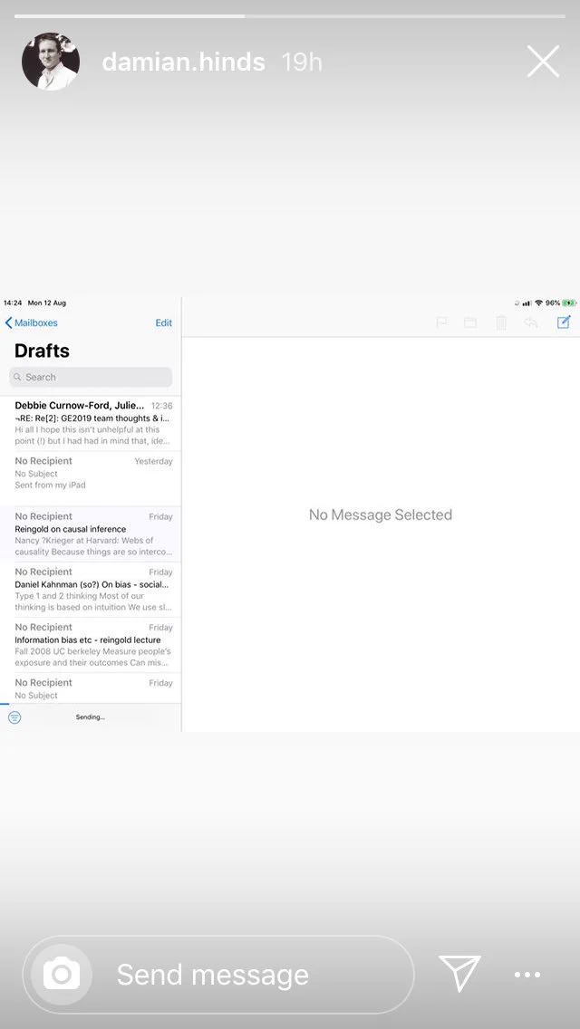Open 'Daniel Kahnman (so?) On bias' draft

tap(91, 590)
